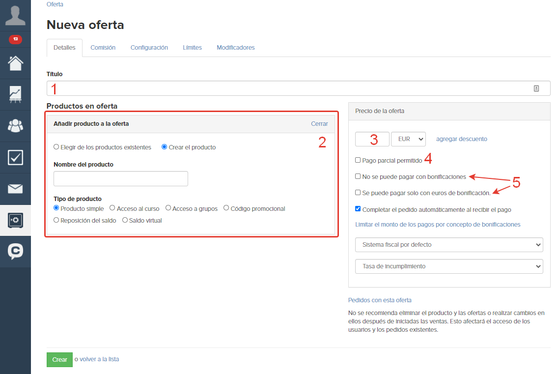Click 'volver a la lista' link
The image size is (559, 374).
99,359
